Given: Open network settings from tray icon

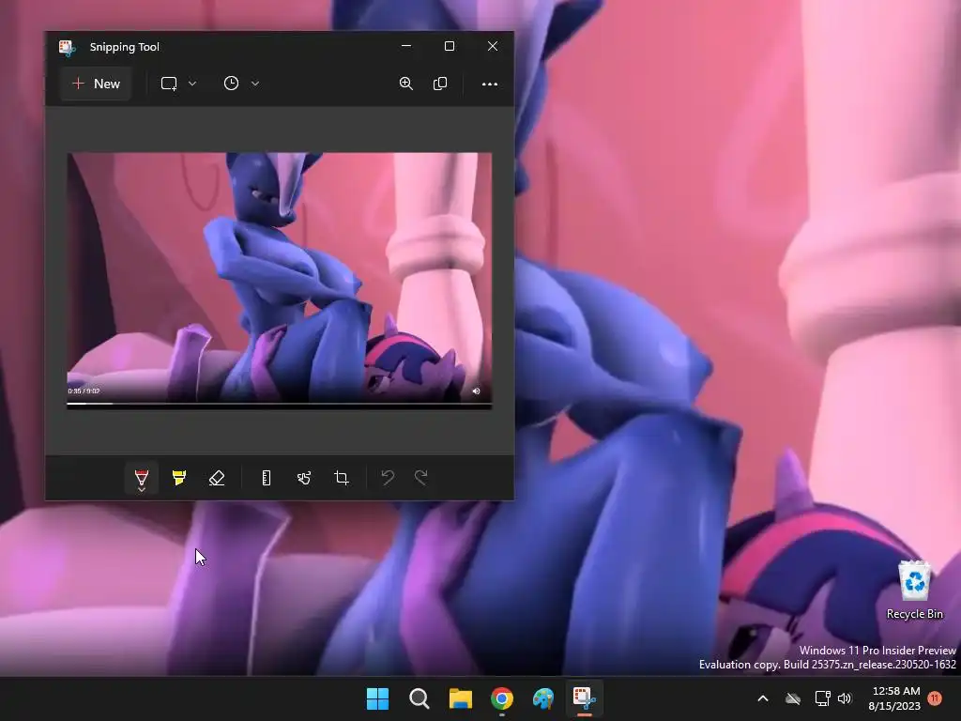Looking at the screenshot, I should click(x=822, y=698).
